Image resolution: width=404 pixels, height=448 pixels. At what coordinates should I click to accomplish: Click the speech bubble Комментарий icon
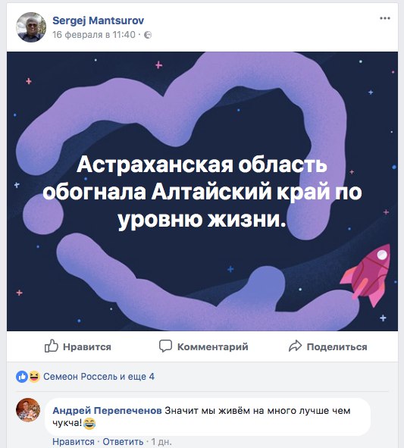(x=165, y=346)
